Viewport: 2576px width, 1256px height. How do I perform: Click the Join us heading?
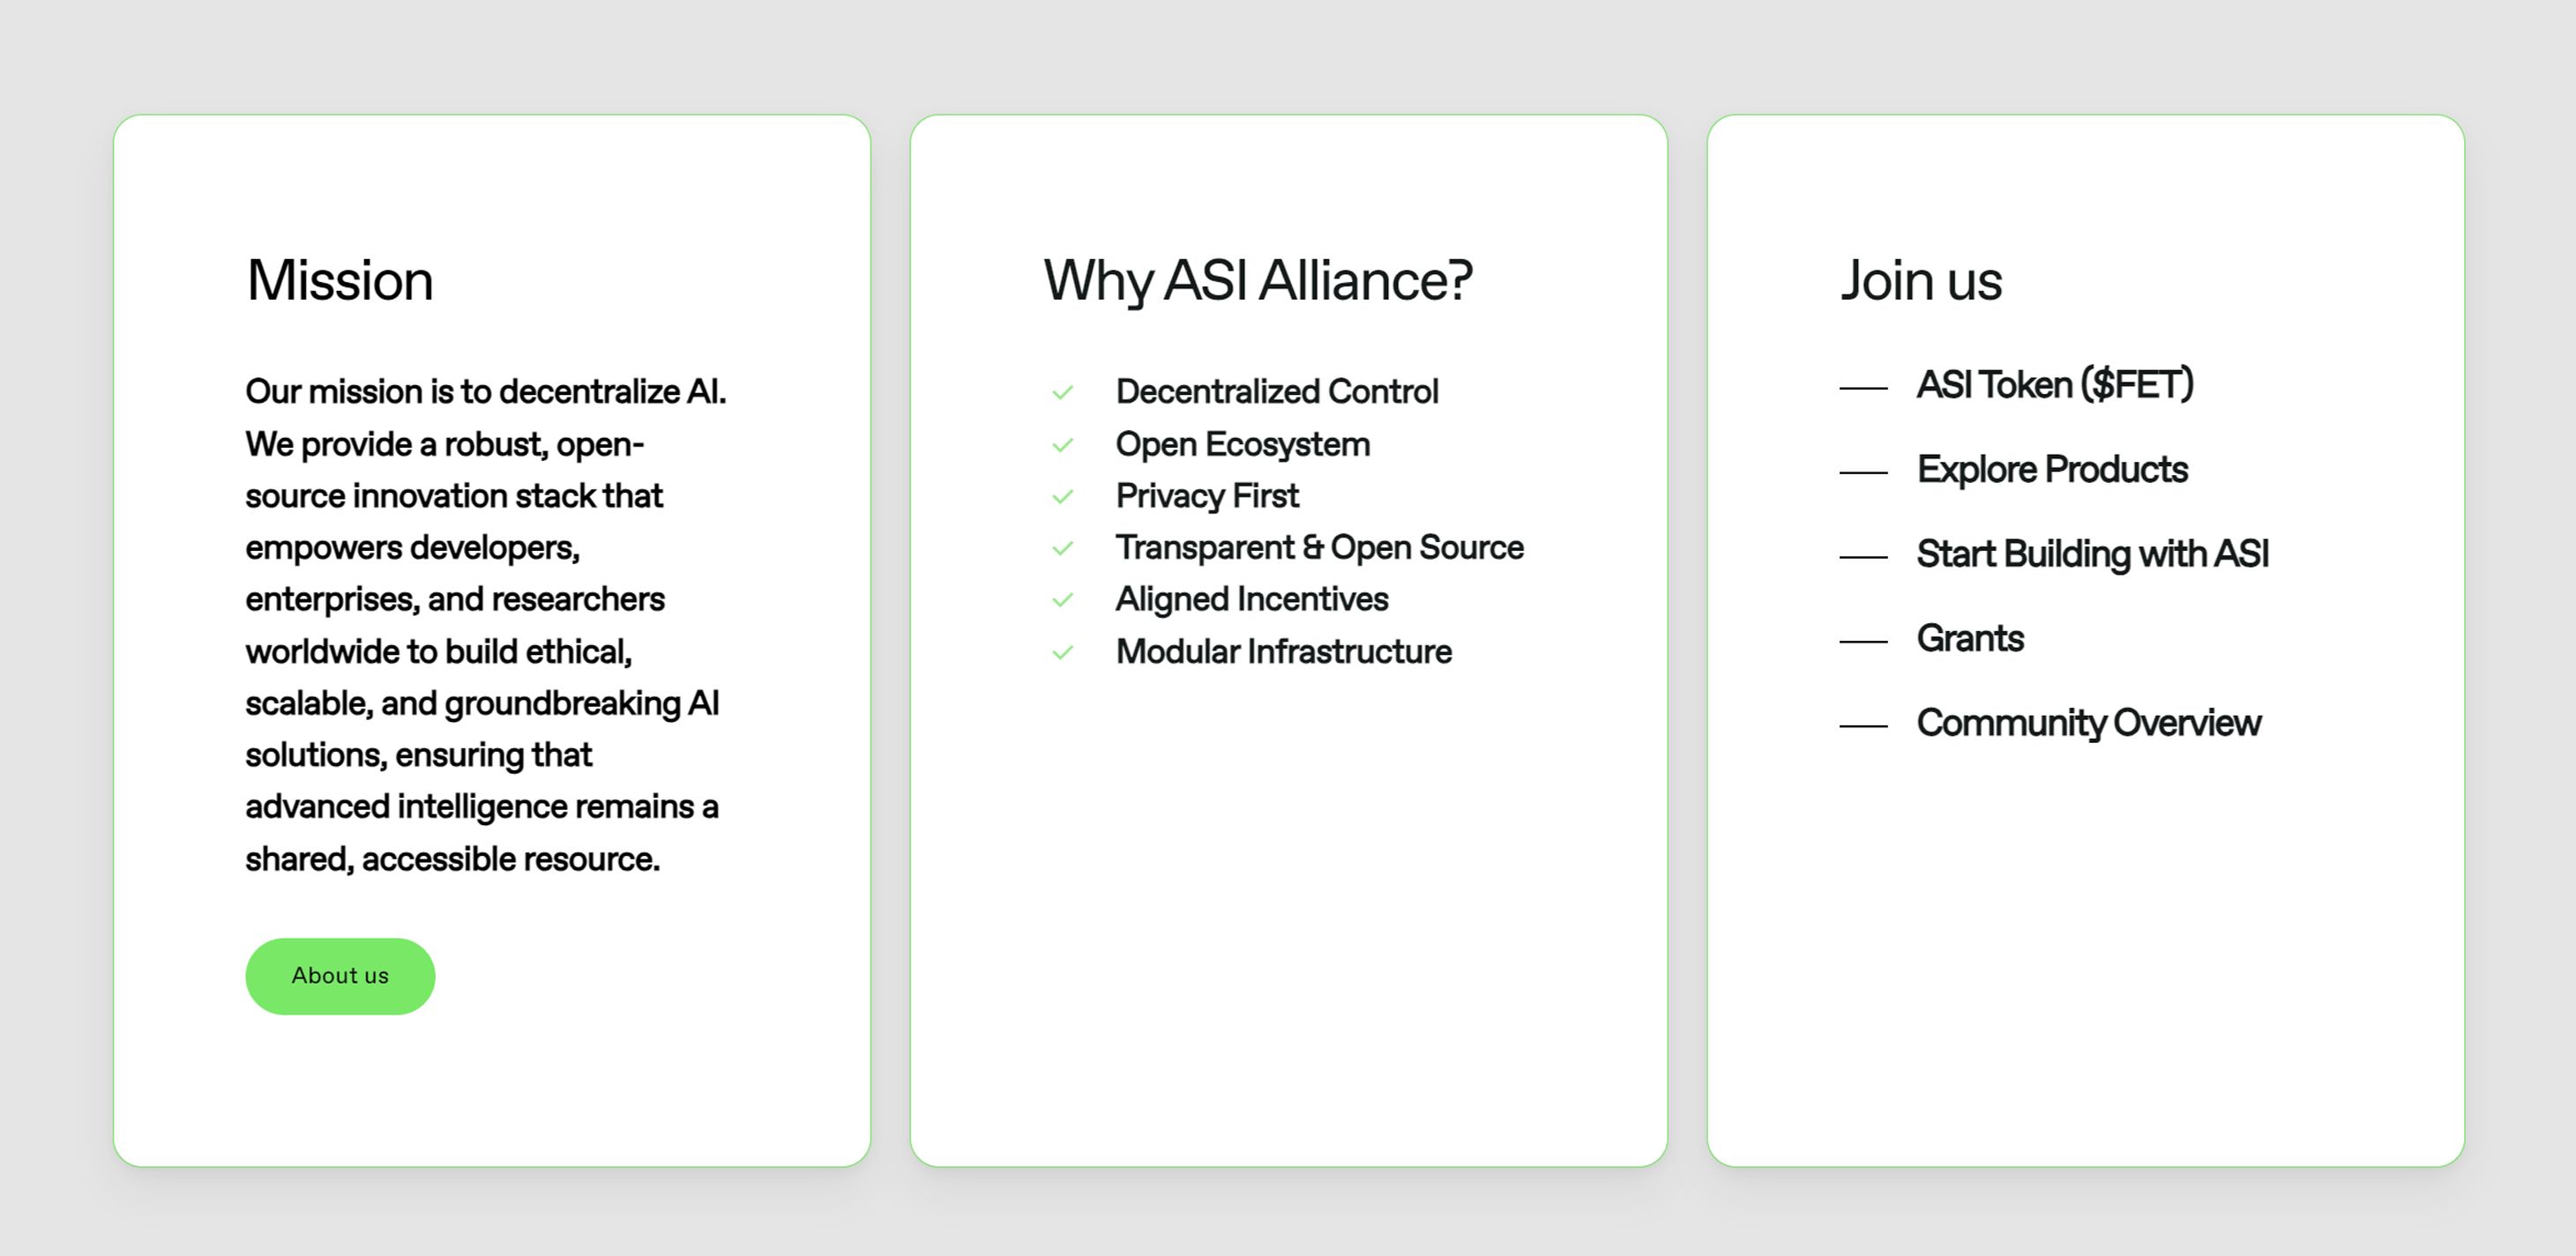[x=1921, y=281]
